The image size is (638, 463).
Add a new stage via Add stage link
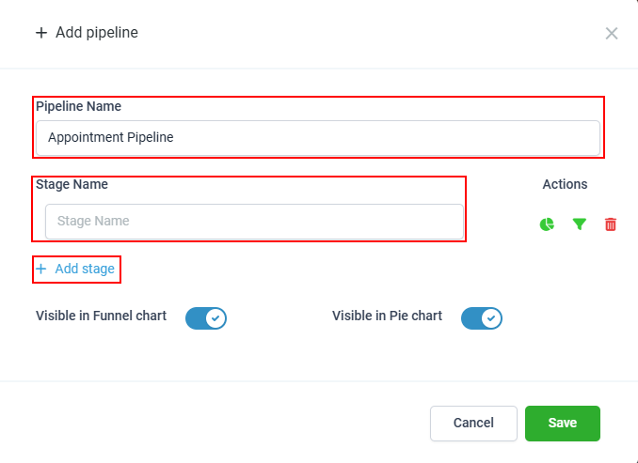85,270
